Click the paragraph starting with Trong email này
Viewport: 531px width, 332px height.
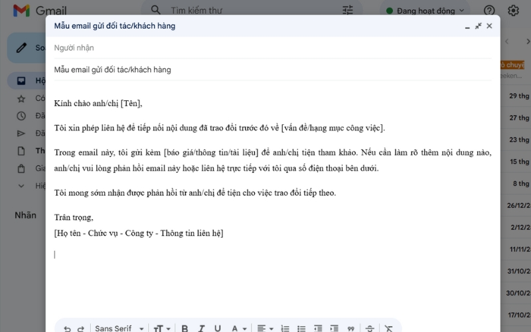coord(273,160)
